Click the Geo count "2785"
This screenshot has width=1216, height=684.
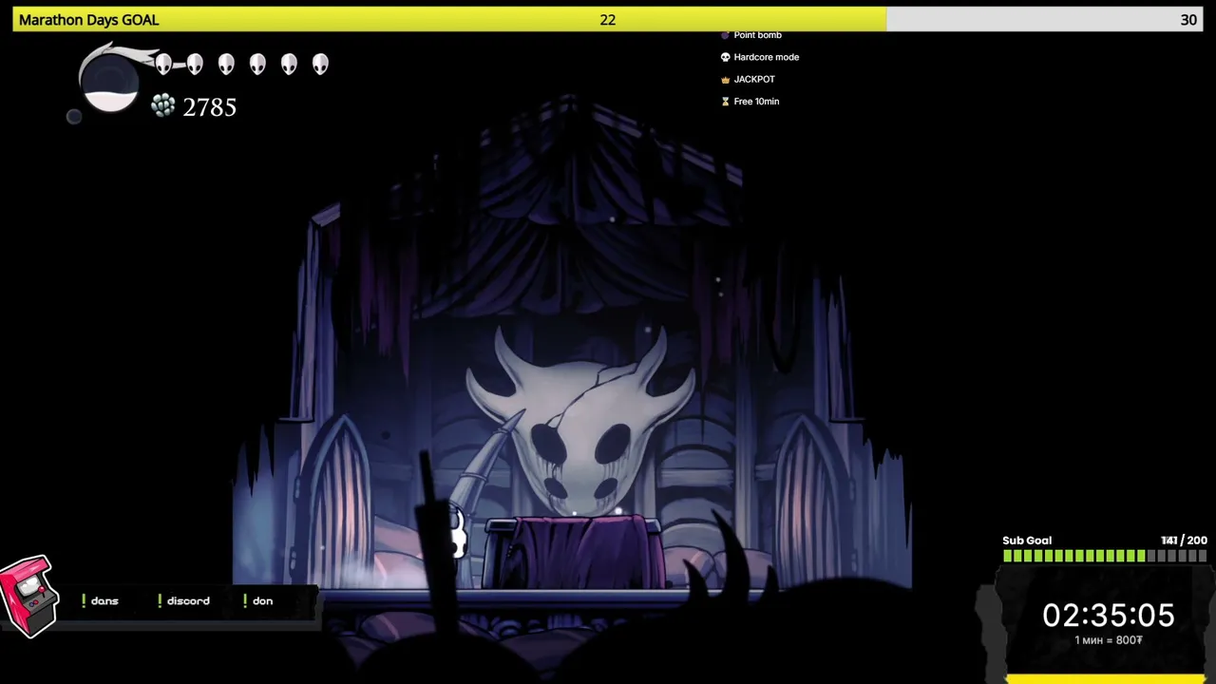[x=209, y=107]
